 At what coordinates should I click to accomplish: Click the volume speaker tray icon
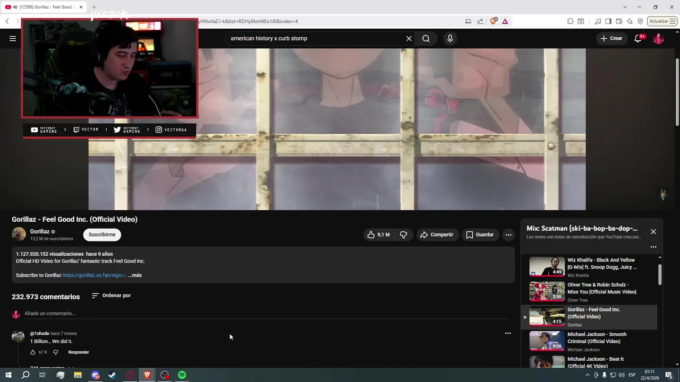(621, 375)
